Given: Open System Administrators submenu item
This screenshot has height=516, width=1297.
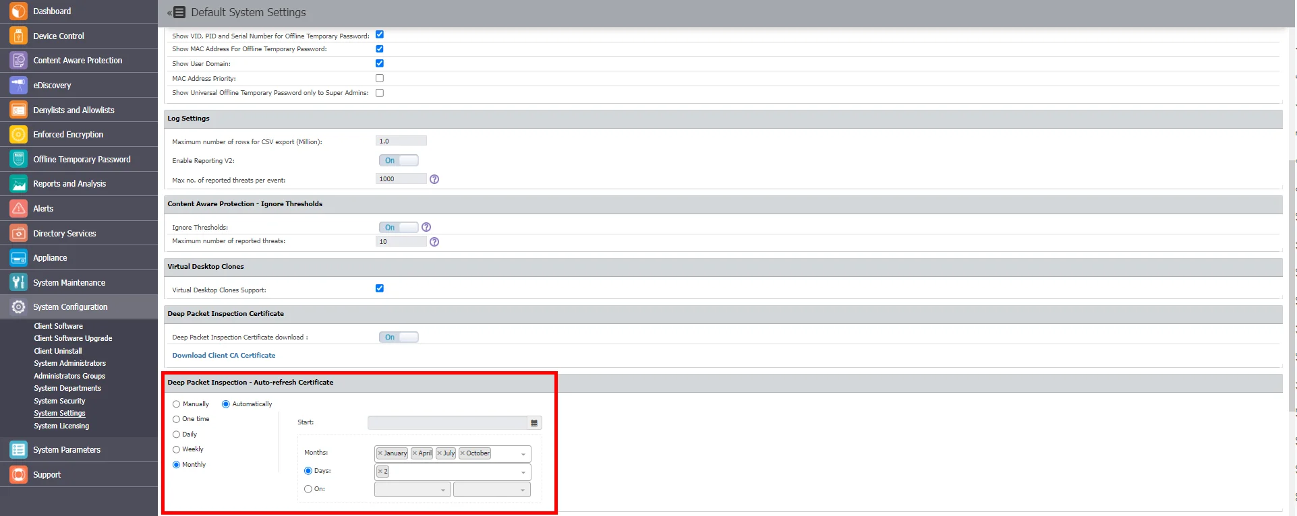Looking at the screenshot, I should [70, 363].
